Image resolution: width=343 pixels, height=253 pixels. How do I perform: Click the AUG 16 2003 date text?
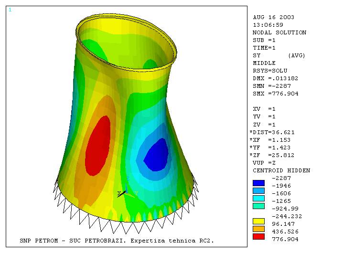click(x=273, y=17)
